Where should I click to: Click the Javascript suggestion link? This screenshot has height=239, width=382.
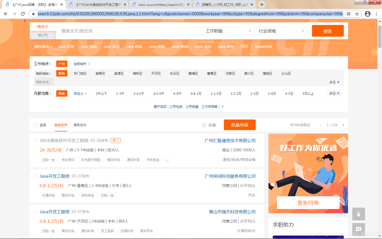[263, 46]
